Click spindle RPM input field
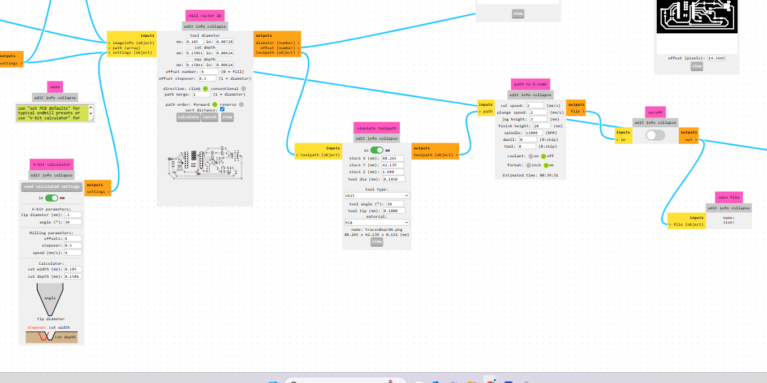 [534, 132]
